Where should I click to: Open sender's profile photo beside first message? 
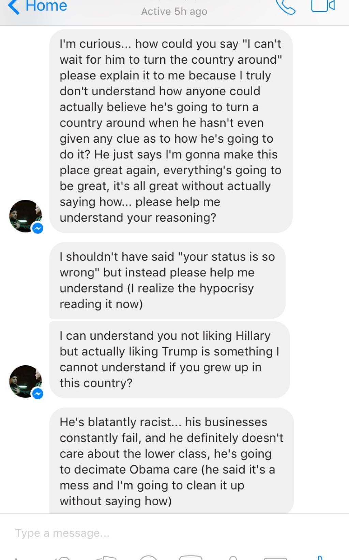[x=25, y=216]
